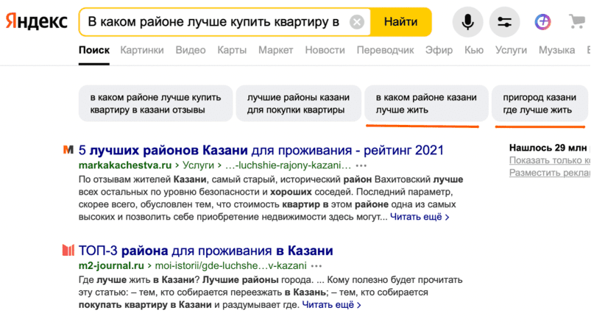Switch to the Картинки tab
Viewport: 591px width, 327px height.
143,50
